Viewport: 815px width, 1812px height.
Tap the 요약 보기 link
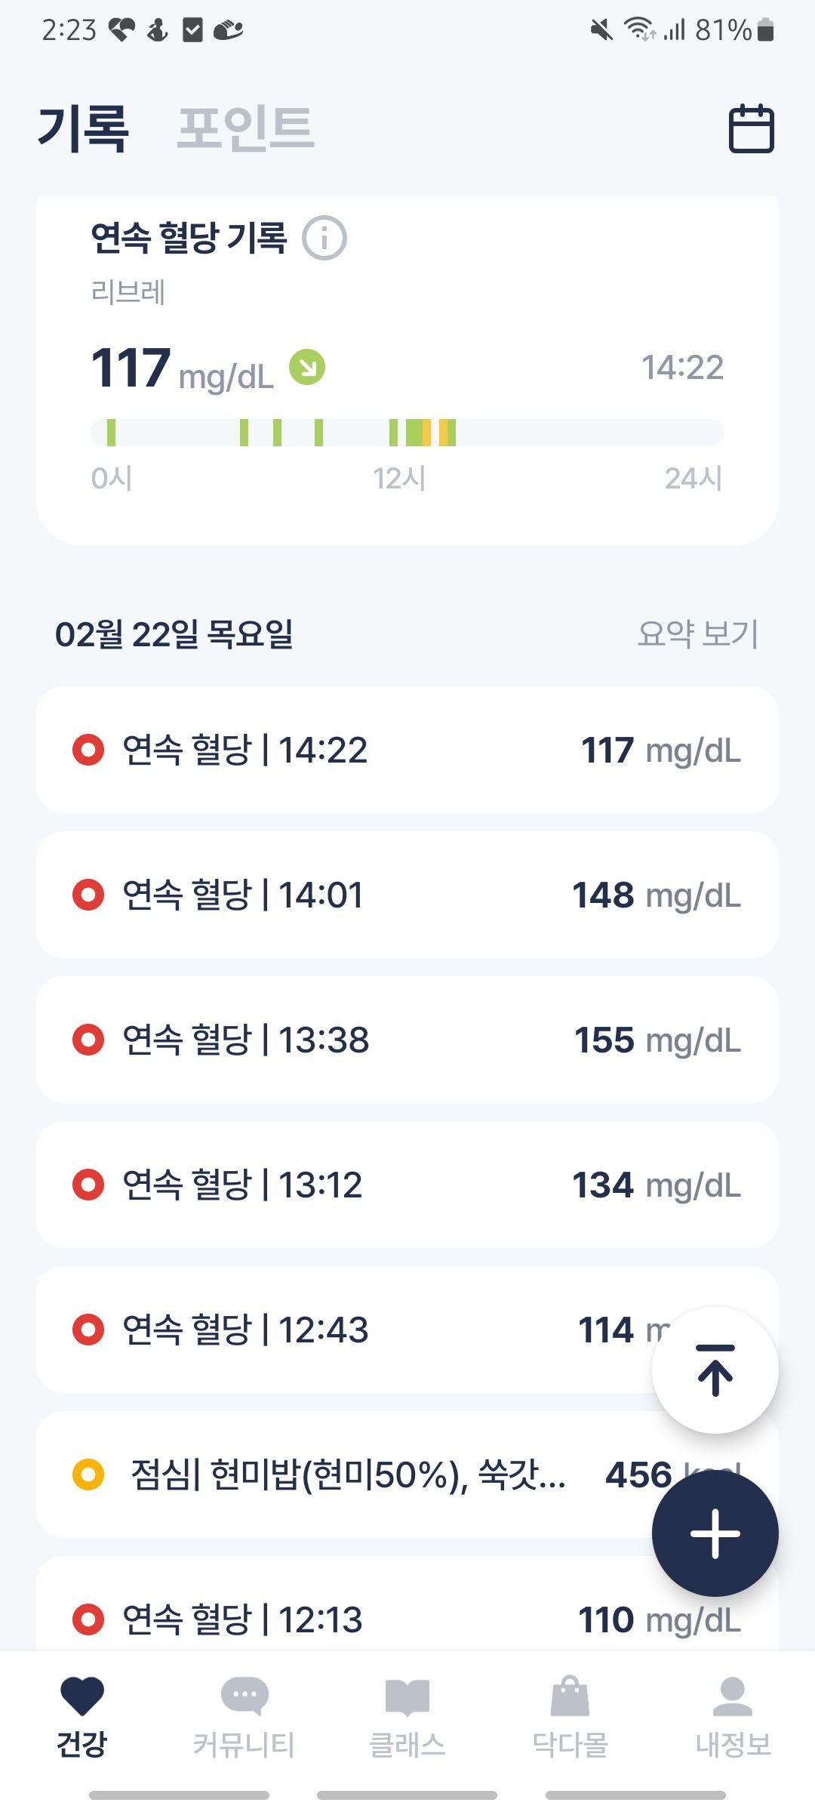697,634
